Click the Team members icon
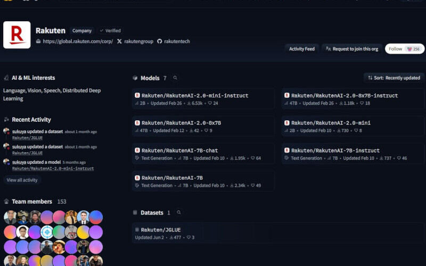 6,201
